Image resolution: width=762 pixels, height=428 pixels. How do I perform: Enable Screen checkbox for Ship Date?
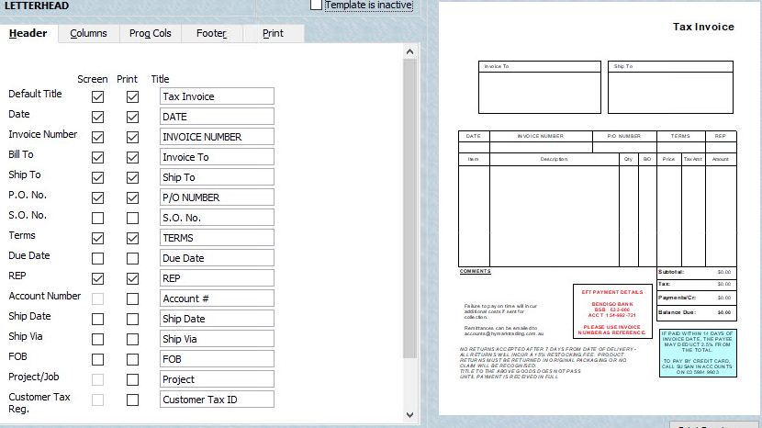[97, 319]
